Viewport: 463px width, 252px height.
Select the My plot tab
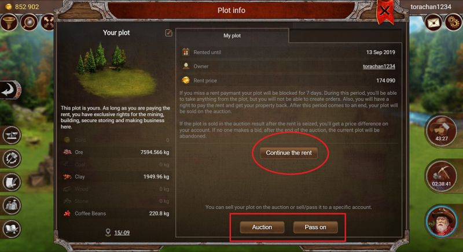pyautogui.click(x=232, y=36)
